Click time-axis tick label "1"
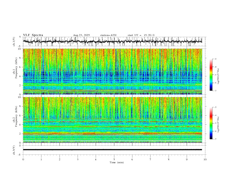The width and height of the screenshot is (231, 179). (41, 159)
